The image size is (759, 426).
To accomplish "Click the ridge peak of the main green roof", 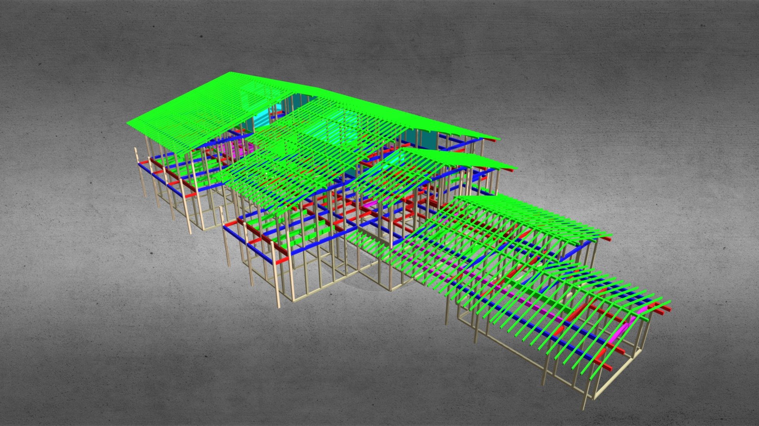I will 231,73.
